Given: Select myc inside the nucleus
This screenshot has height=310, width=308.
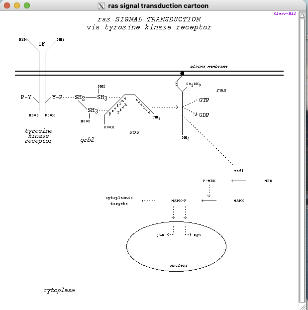Looking at the screenshot, I should [198, 234].
